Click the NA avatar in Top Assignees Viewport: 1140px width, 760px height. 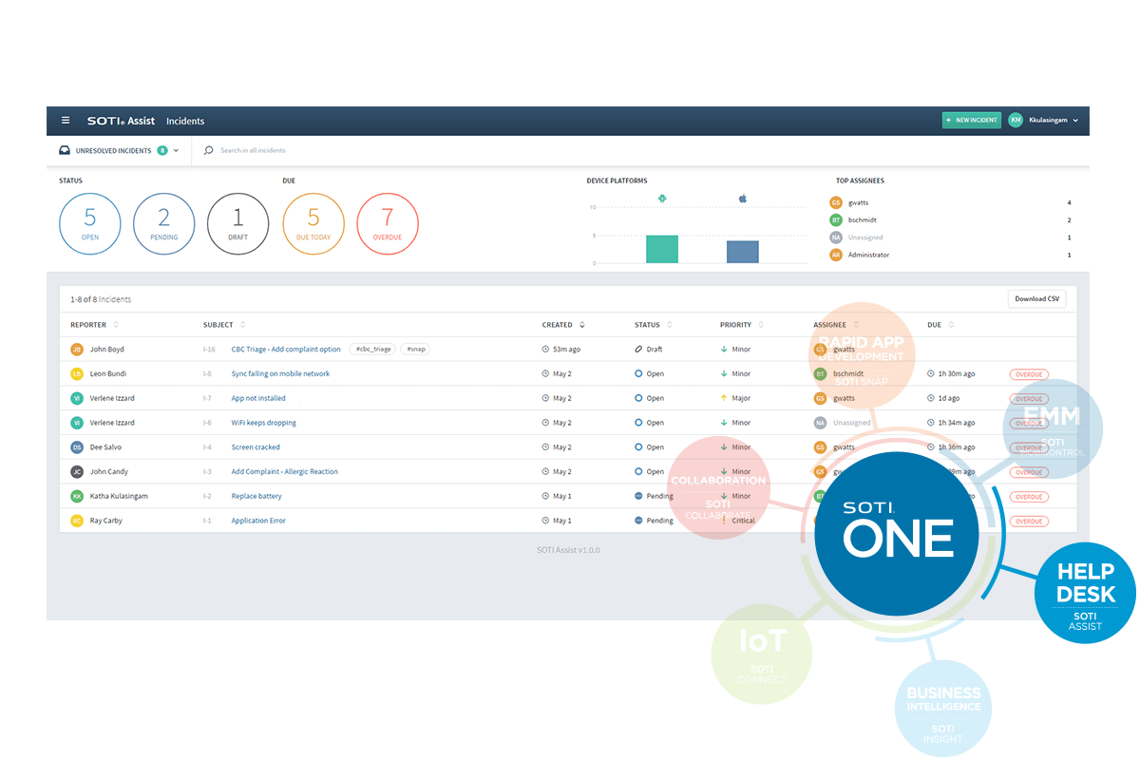[836, 237]
